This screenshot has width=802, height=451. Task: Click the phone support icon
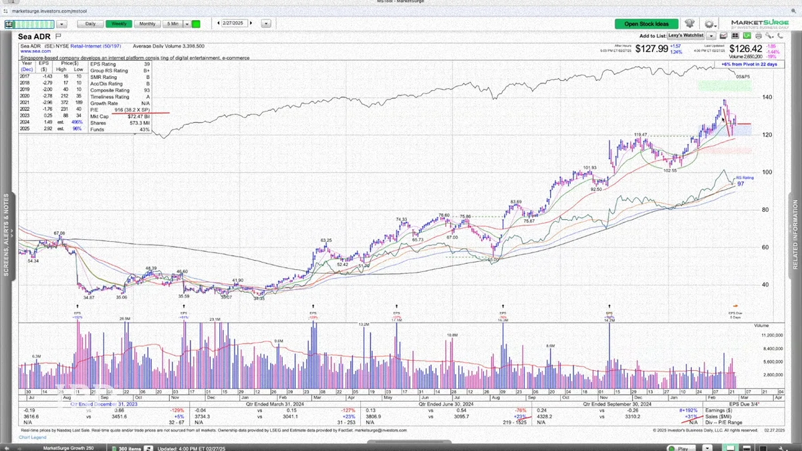(781, 36)
